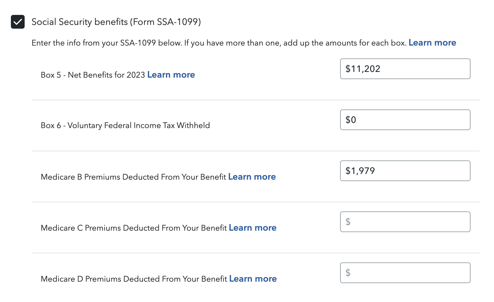The width and height of the screenshot is (494, 302).
Task: Open Learn more link for Box 5 Net Benefits
Action: pos(171,75)
